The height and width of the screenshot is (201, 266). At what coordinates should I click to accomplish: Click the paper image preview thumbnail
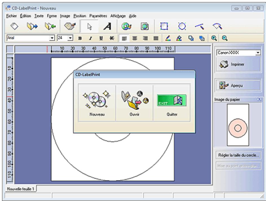pyautogui.click(x=238, y=125)
